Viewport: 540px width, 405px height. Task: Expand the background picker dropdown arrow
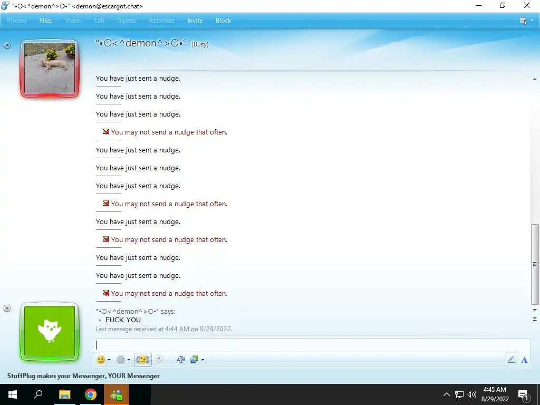(x=202, y=360)
